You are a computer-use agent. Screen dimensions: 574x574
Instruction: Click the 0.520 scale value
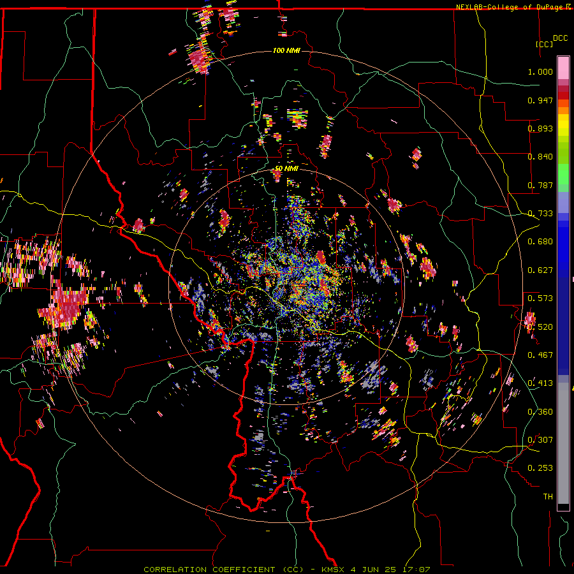[540, 327]
